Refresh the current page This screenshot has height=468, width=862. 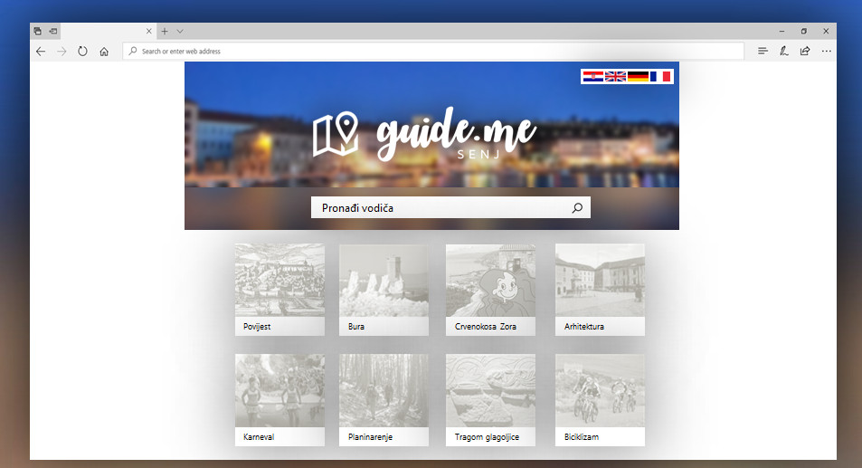click(x=82, y=52)
